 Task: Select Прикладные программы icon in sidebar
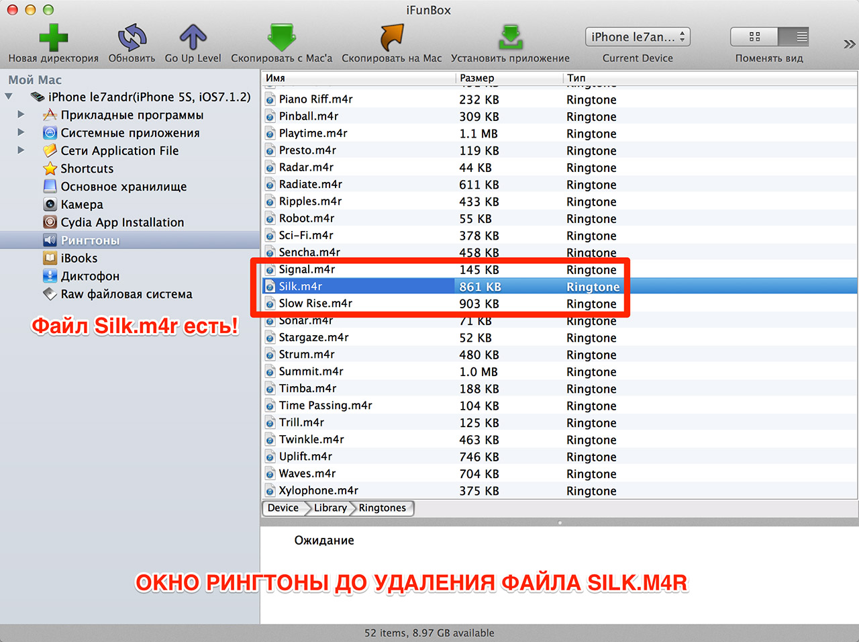point(50,115)
